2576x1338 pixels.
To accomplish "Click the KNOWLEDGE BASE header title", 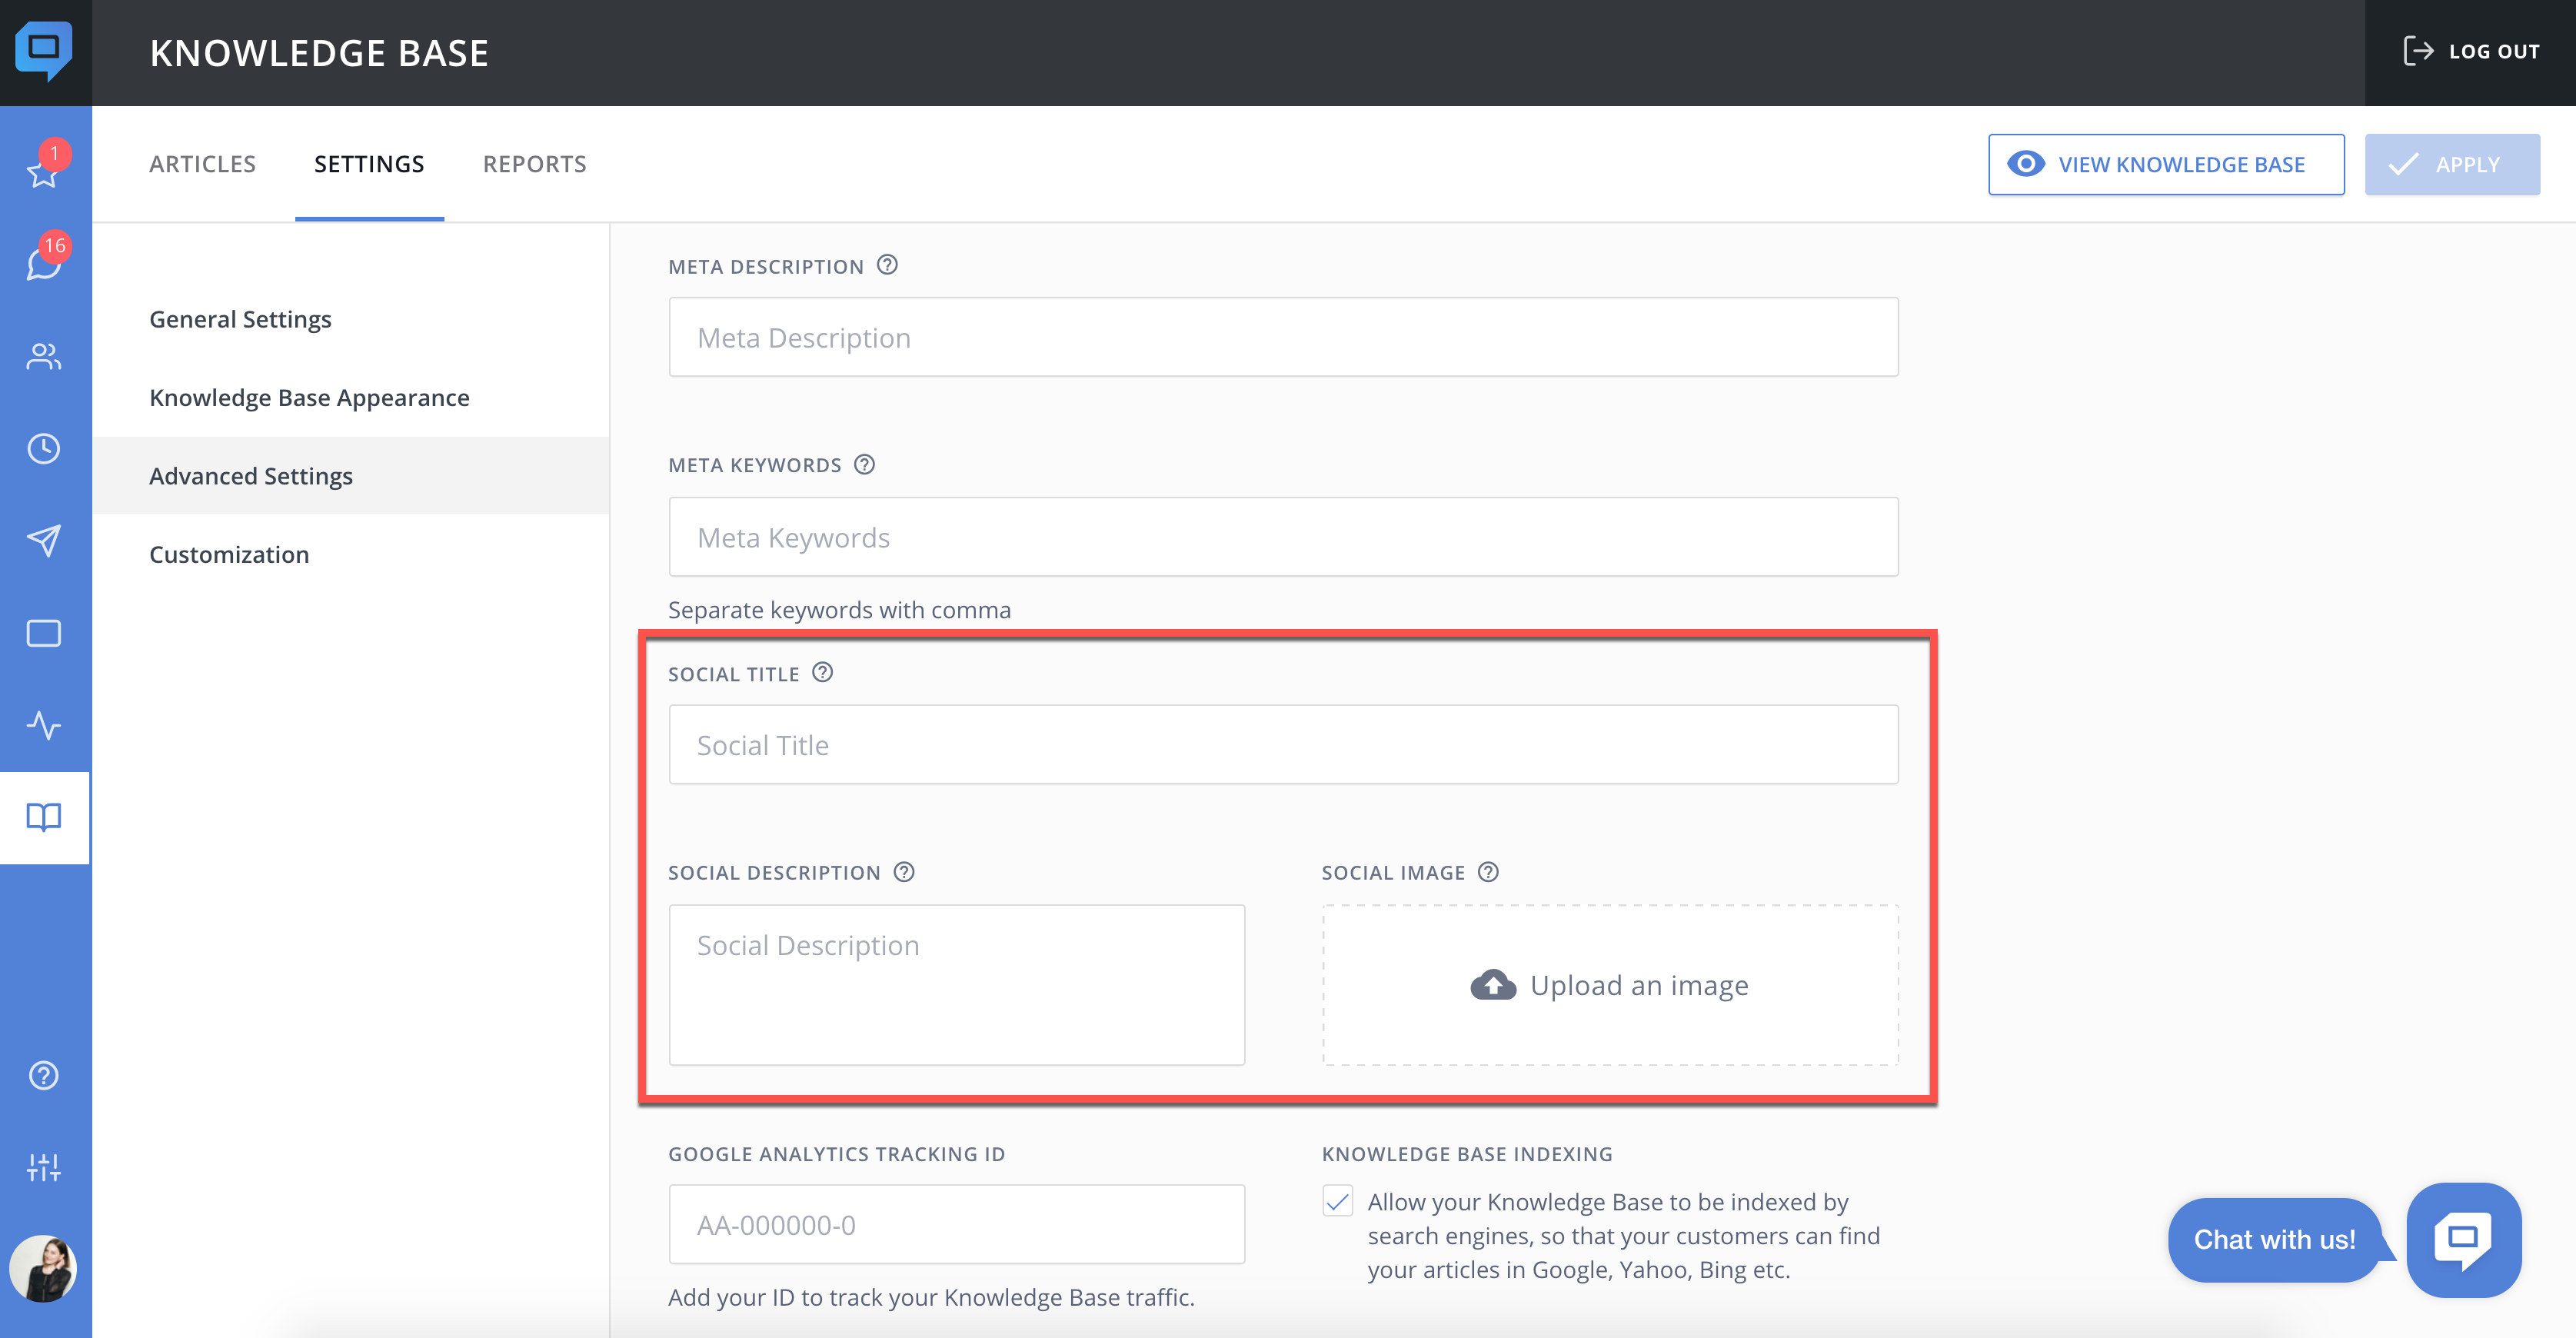I will [319, 53].
